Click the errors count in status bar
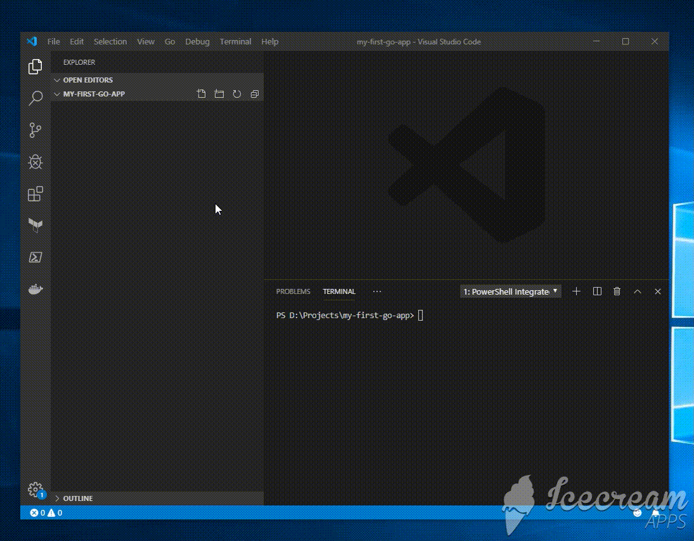Viewport: 694px width, 541px height. point(37,512)
